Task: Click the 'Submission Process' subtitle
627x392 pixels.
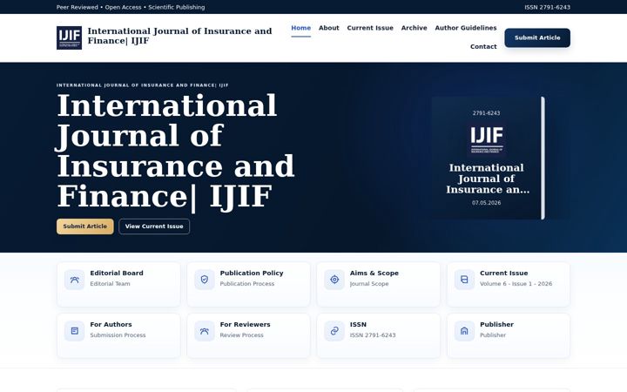Action: [x=118, y=335]
